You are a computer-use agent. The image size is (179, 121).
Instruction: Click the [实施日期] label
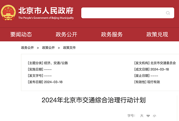(36, 69)
